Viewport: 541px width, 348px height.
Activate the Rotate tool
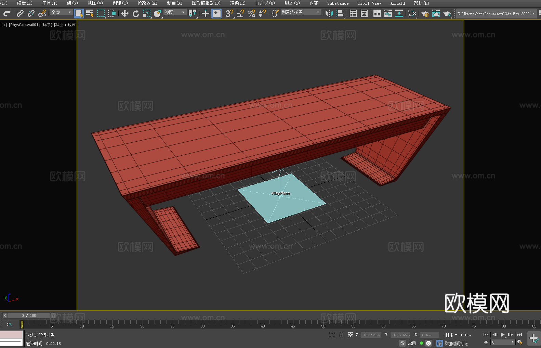pos(136,14)
